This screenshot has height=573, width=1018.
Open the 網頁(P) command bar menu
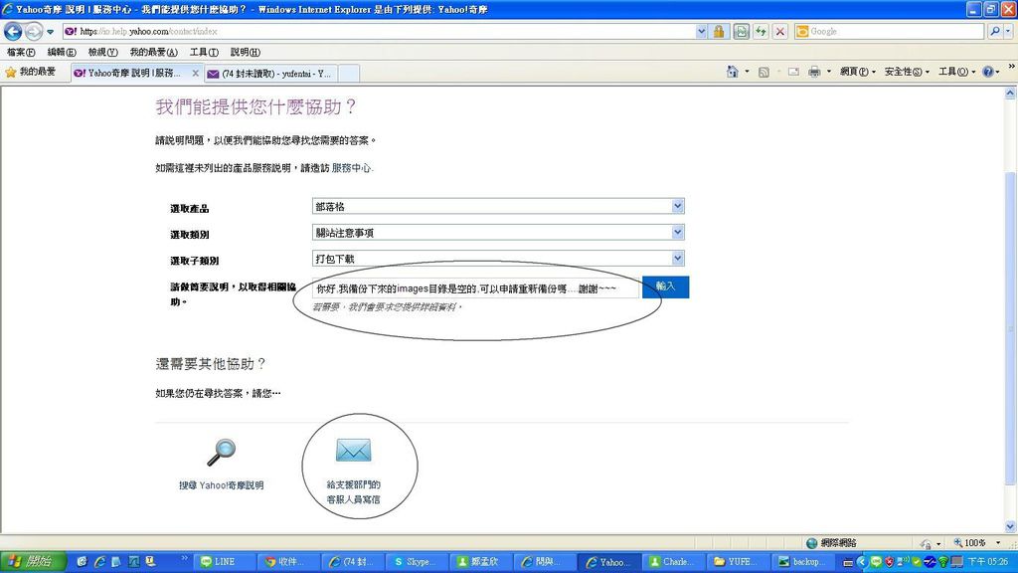[x=858, y=72]
